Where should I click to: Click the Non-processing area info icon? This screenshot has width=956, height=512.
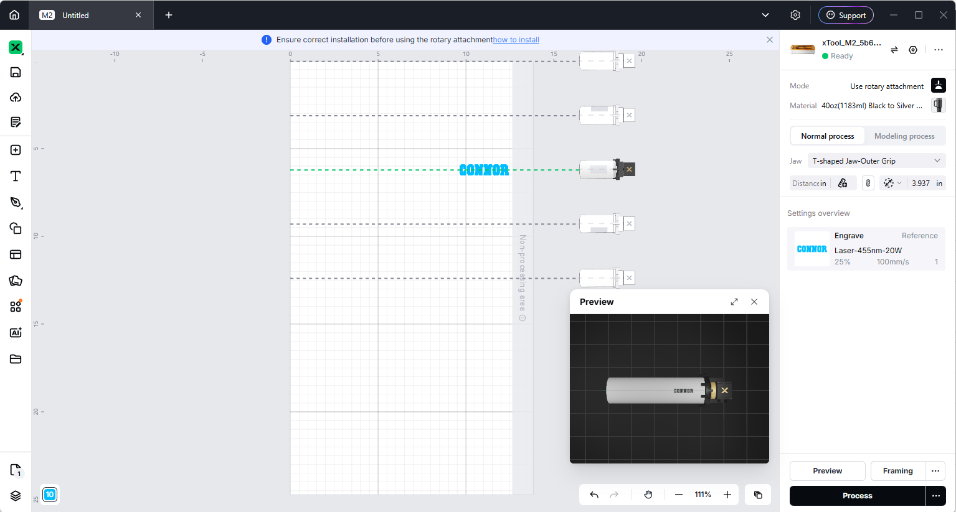click(523, 318)
